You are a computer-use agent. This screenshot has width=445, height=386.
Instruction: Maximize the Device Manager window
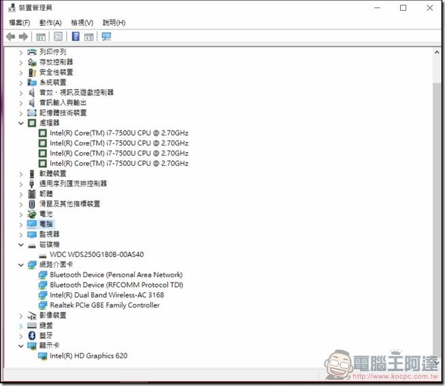[403, 8]
